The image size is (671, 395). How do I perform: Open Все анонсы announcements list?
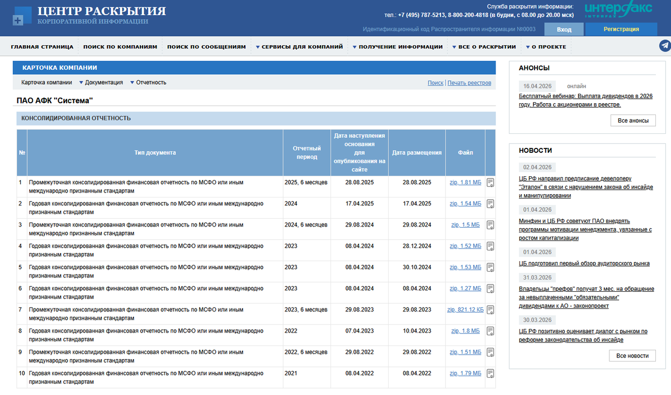[632, 120]
